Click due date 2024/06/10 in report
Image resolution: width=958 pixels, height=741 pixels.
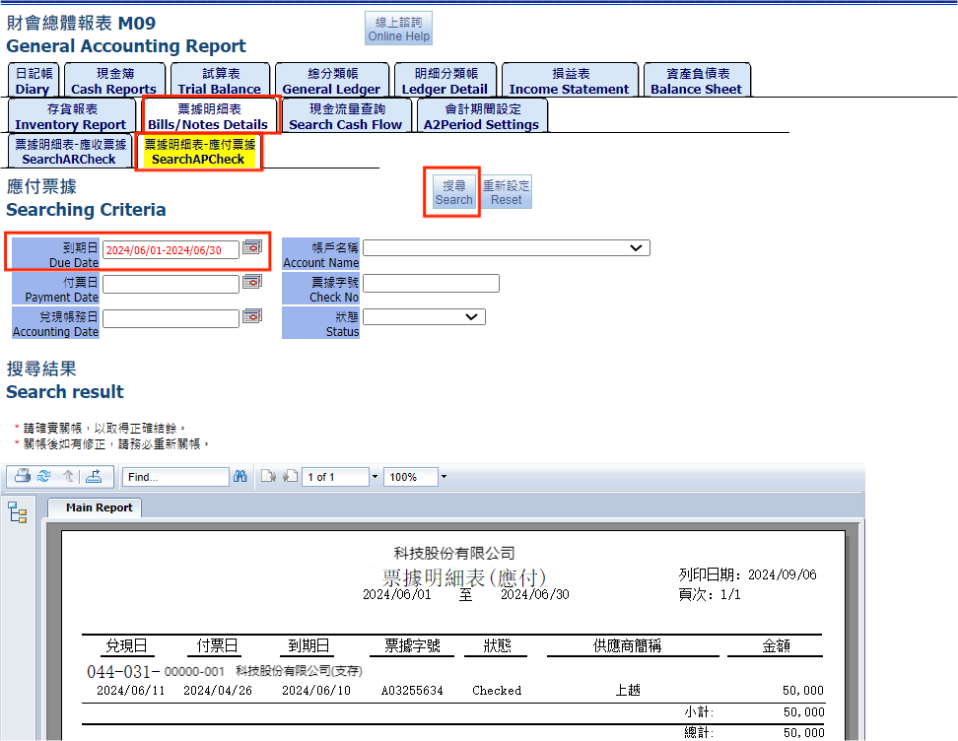click(x=315, y=691)
